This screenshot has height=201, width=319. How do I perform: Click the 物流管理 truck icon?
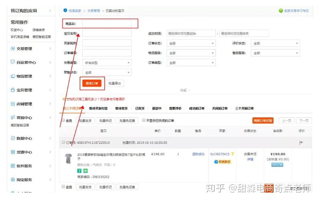pos(13,76)
